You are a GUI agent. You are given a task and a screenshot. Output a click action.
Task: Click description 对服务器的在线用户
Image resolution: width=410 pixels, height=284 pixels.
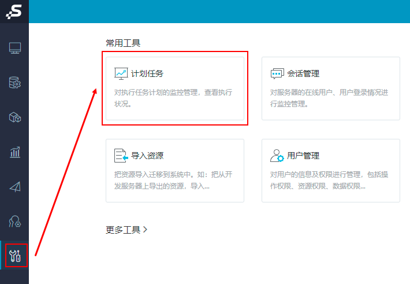pyautogui.click(x=329, y=98)
